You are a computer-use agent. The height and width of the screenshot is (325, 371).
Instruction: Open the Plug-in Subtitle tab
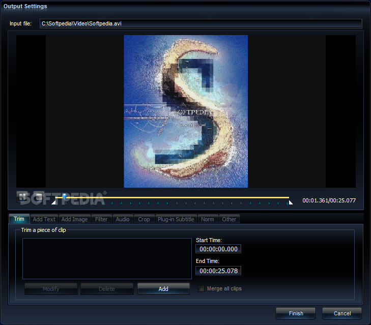pyautogui.click(x=176, y=219)
